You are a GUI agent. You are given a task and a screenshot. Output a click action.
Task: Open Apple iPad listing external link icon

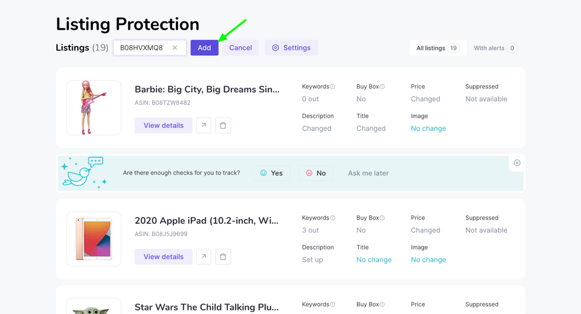[203, 256]
